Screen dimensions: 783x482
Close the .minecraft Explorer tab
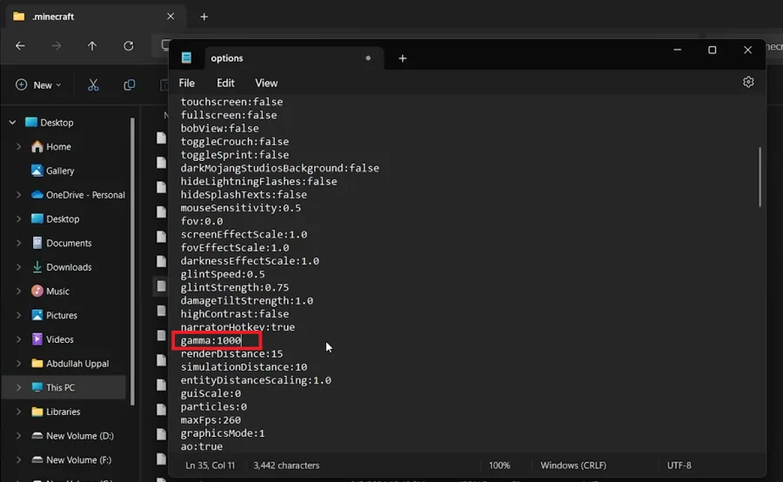click(x=171, y=17)
